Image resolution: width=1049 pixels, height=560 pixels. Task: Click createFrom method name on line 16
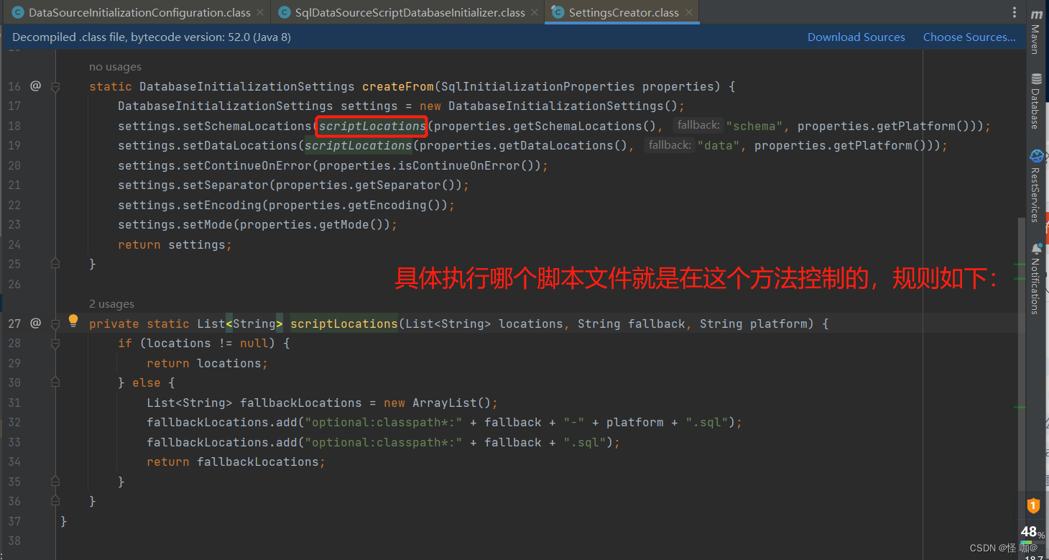tap(397, 87)
